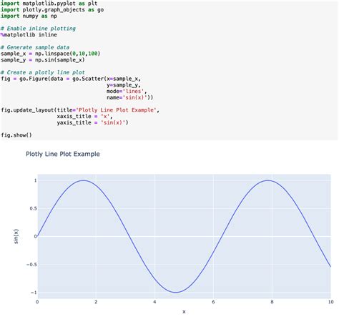Click the 'y=sample_y,' argument line

coord(124,85)
